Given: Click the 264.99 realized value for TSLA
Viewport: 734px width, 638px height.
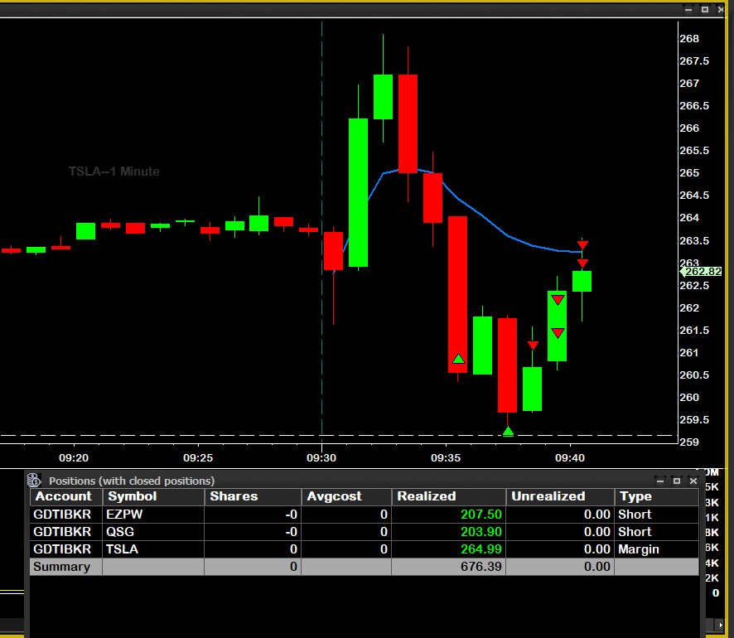Looking at the screenshot, I should coord(480,549).
